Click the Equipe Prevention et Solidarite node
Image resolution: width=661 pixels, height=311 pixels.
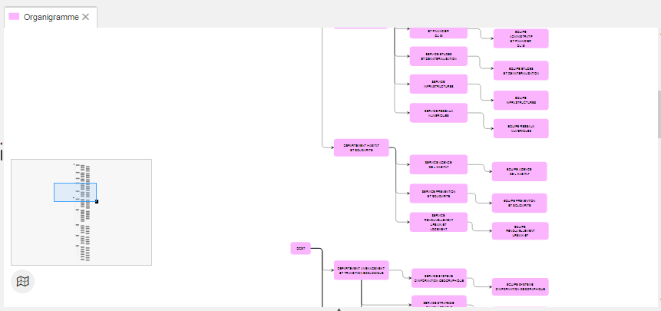519,203
